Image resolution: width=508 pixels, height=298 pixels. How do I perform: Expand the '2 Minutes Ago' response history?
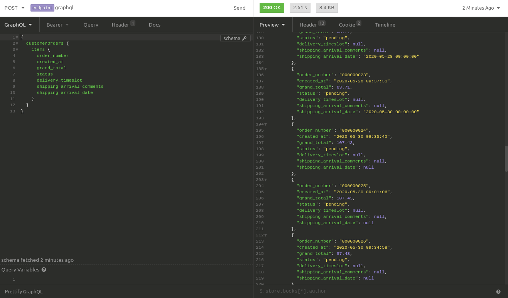pyautogui.click(x=481, y=8)
